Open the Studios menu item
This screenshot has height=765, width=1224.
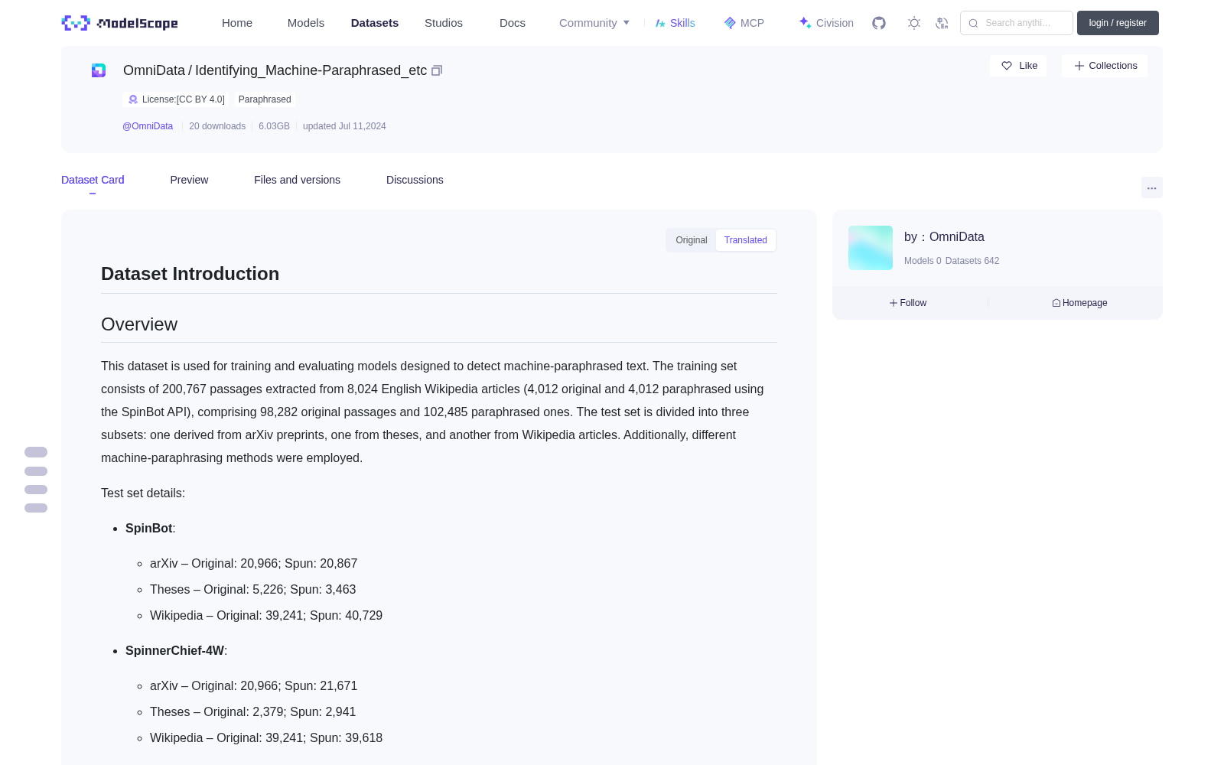[444, 23]
